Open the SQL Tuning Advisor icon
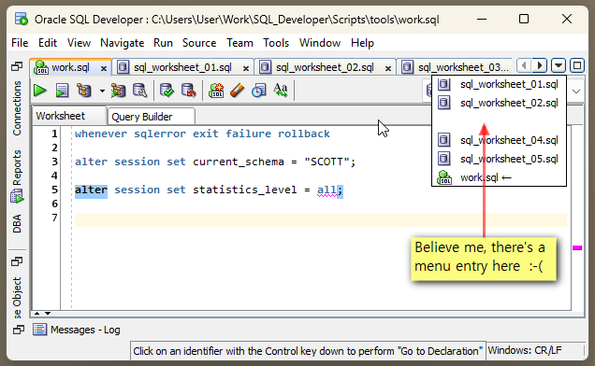The width and height of the screenshot is (595, 366). tap(139, 91)
